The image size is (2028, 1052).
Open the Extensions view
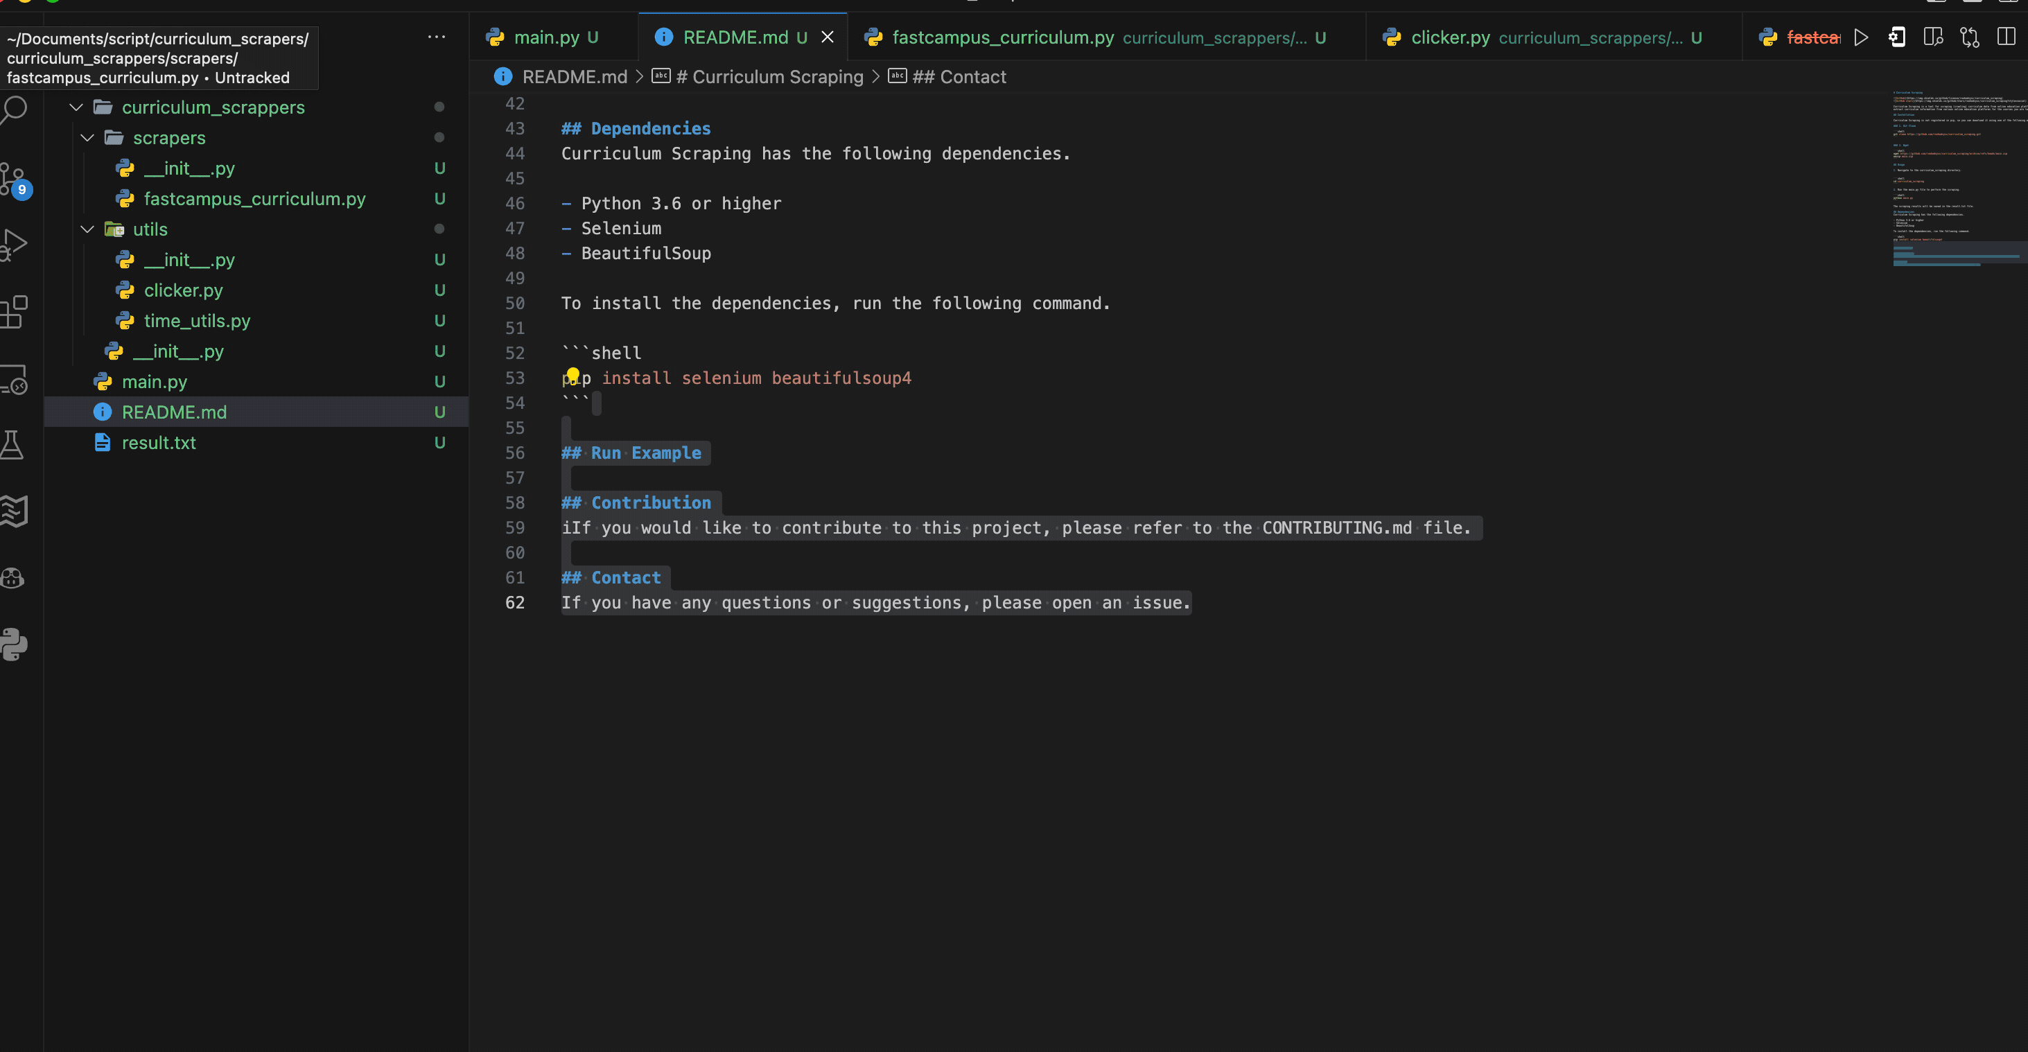coord(14,312)
